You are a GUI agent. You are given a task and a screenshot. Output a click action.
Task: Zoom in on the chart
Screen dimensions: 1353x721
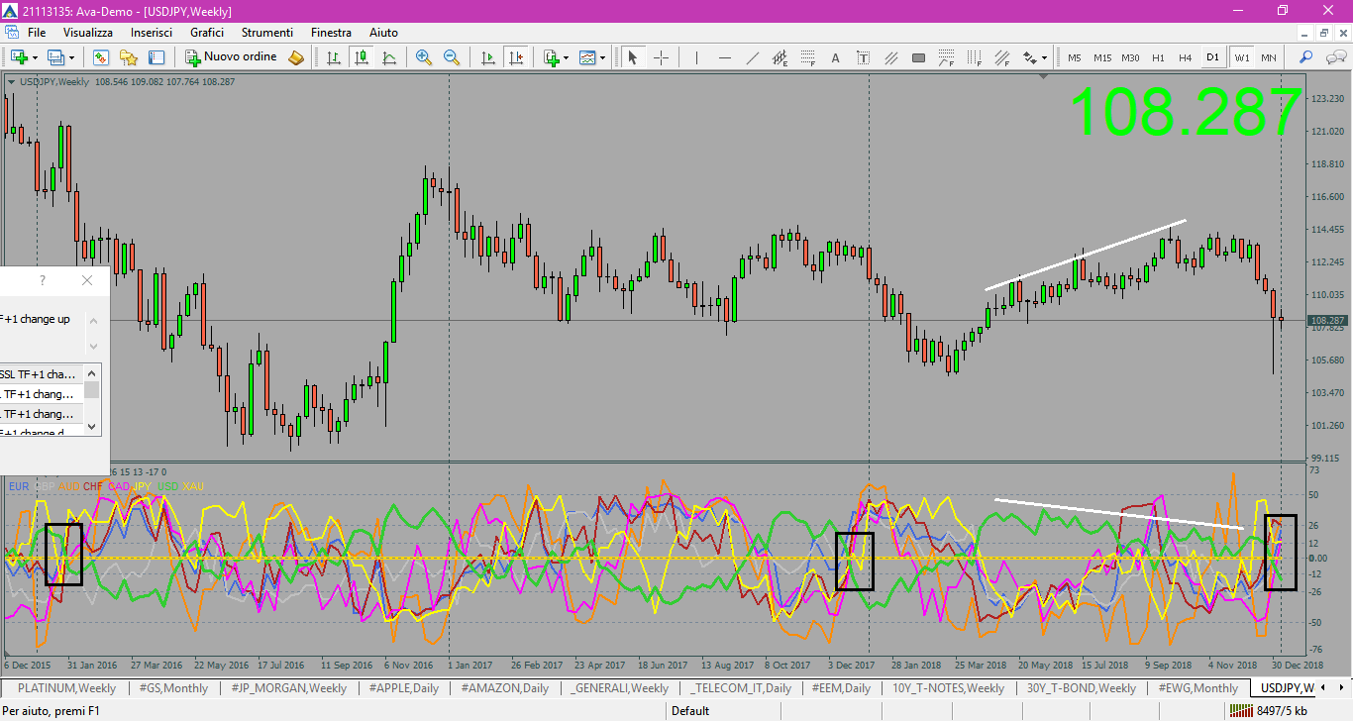click(x=424, y=57)
